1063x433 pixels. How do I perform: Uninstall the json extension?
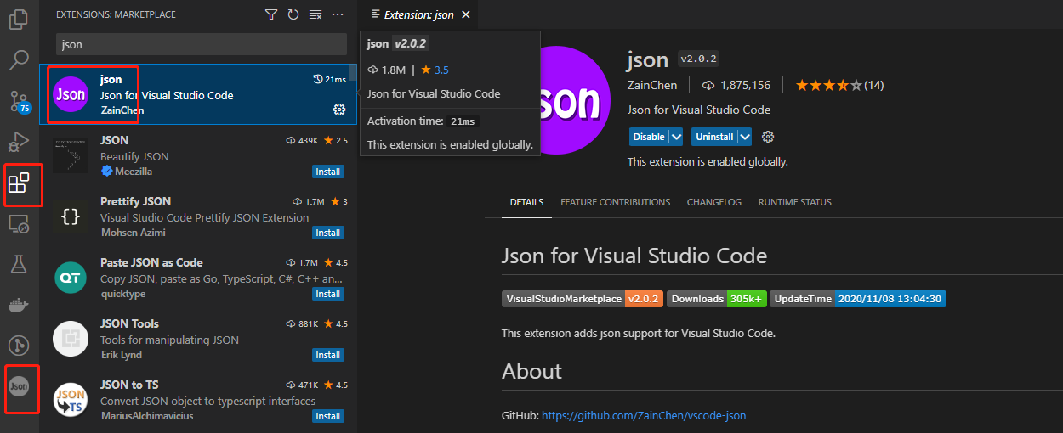714,137
